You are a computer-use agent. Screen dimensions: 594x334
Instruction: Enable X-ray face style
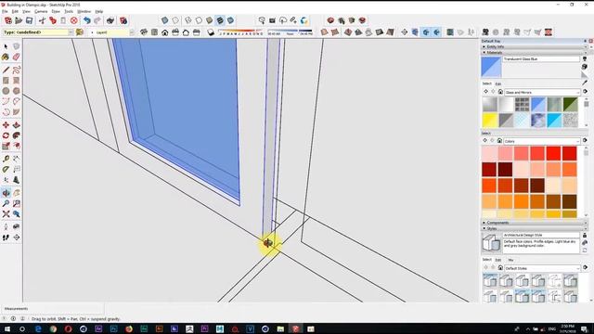[x=165, y=20]
